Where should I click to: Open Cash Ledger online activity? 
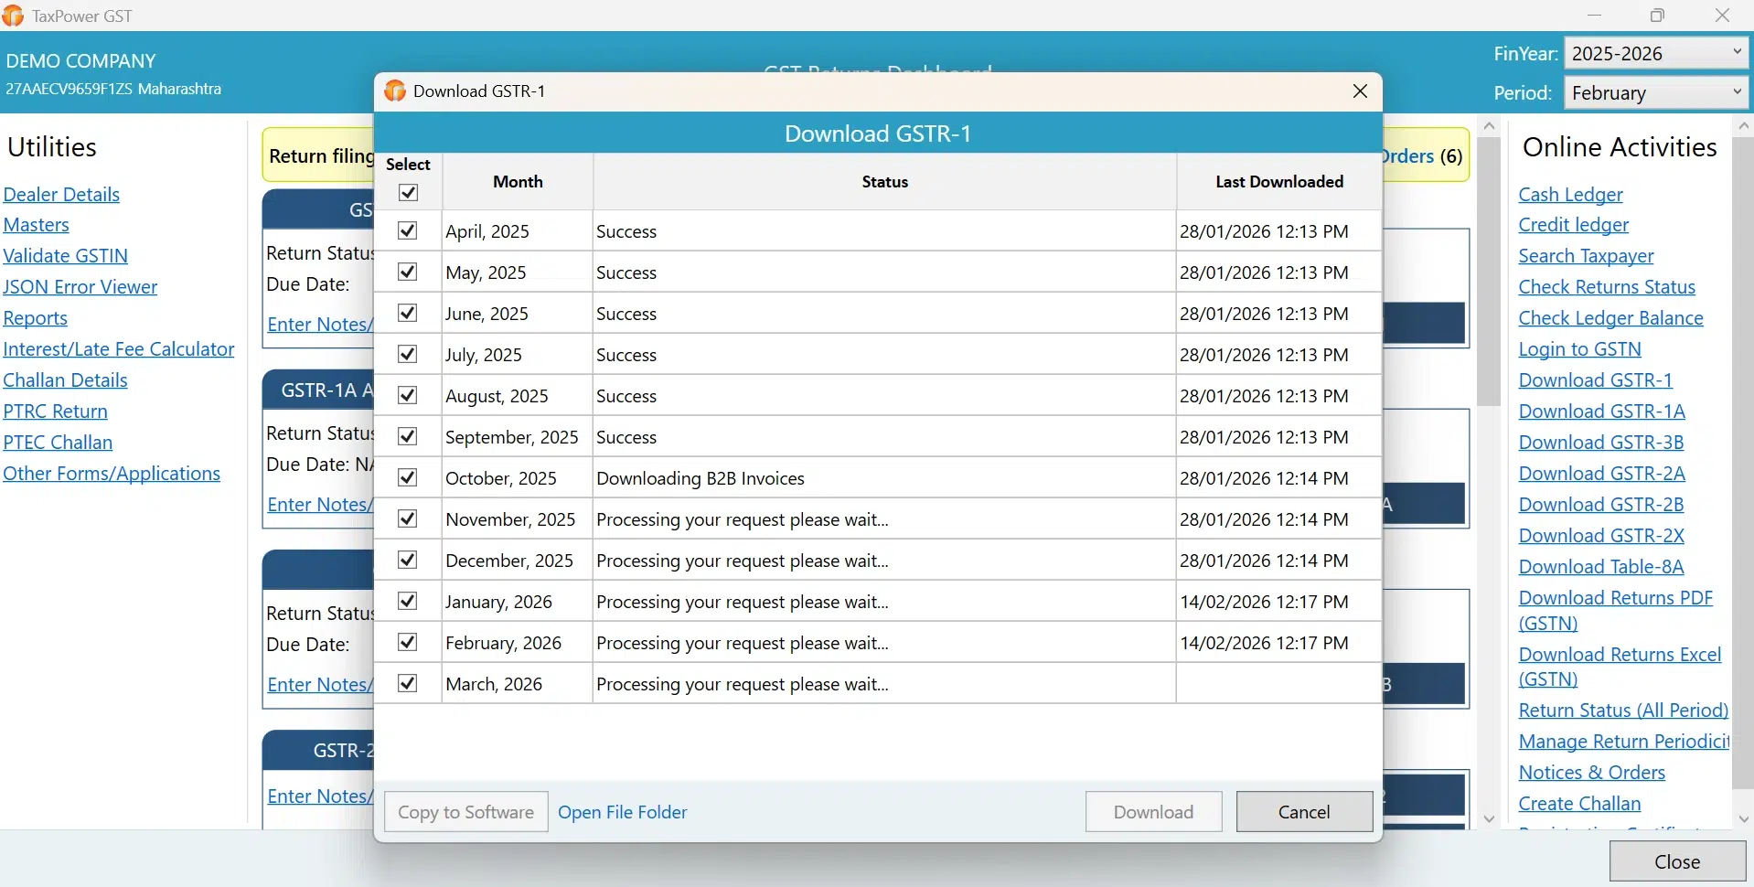[1571, 195]
